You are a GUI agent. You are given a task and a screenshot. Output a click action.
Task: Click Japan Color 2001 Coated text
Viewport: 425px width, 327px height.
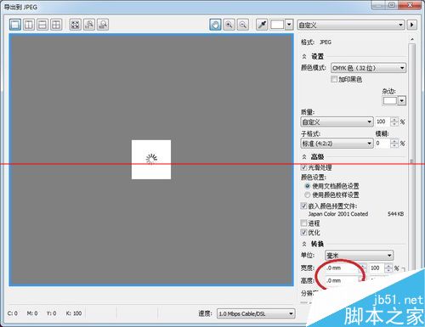coord(338,214)
